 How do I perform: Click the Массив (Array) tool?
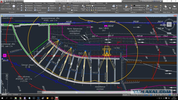pos(51,10)
